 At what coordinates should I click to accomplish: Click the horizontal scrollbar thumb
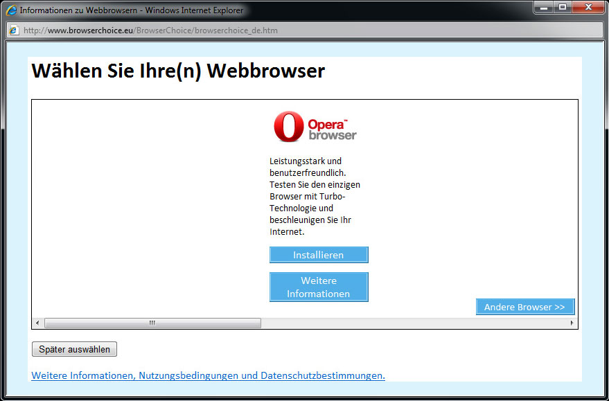[152, 323]
